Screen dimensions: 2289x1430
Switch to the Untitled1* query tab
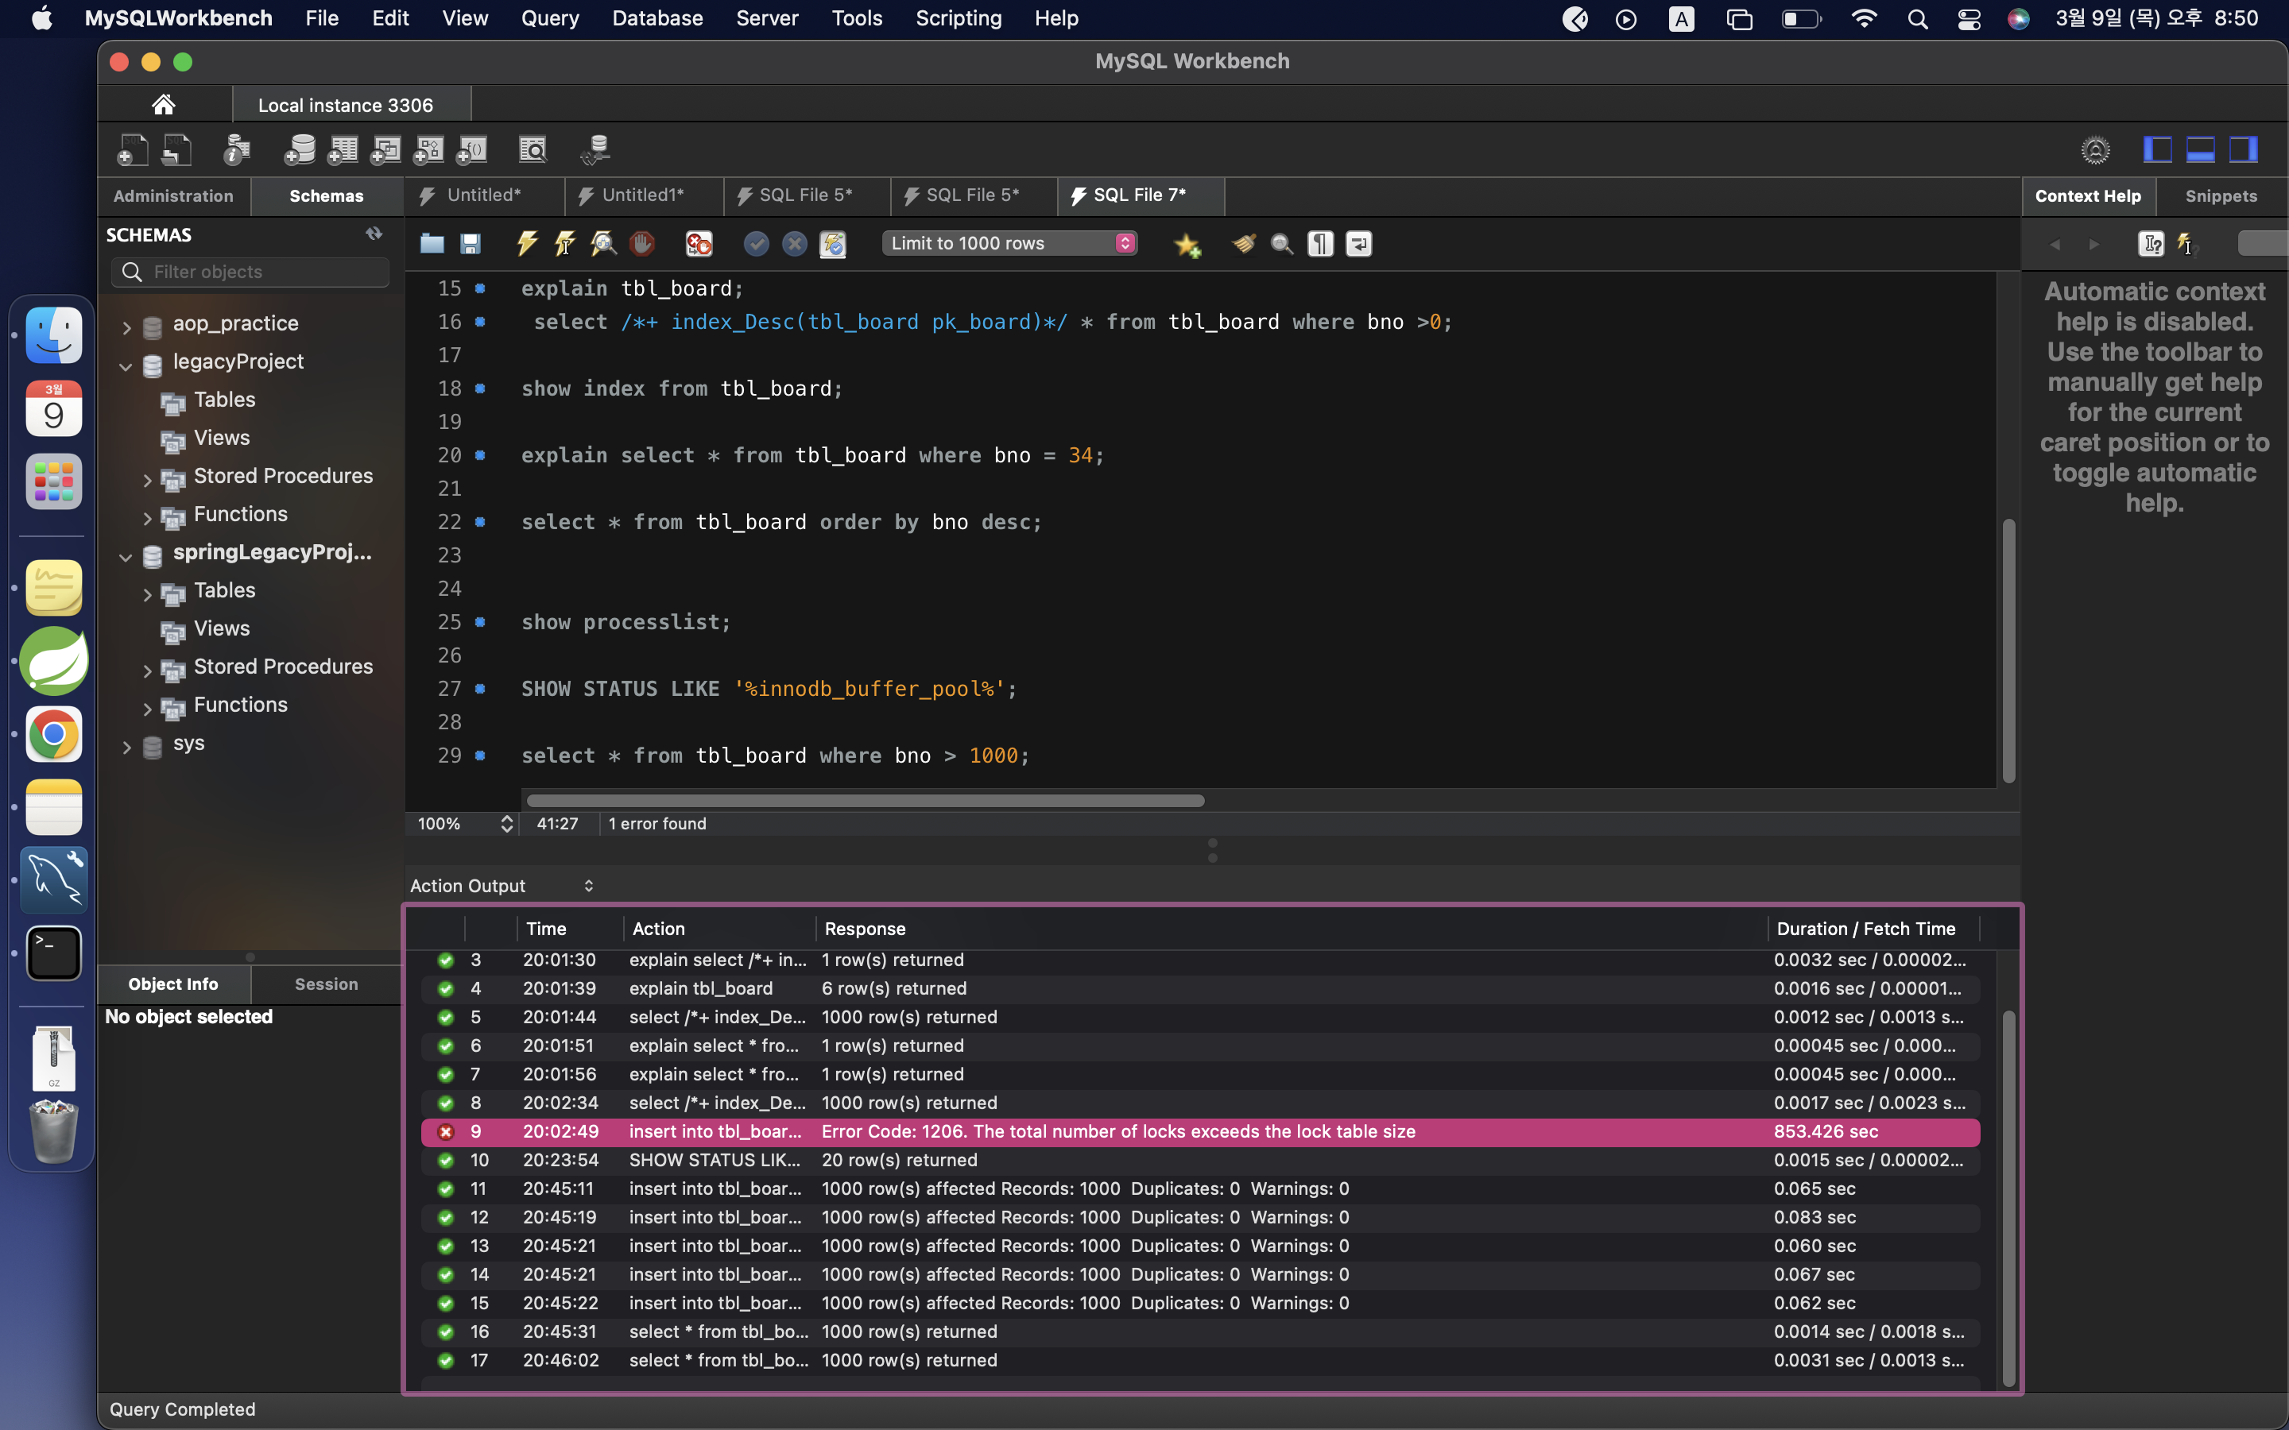tap(642, 195)
